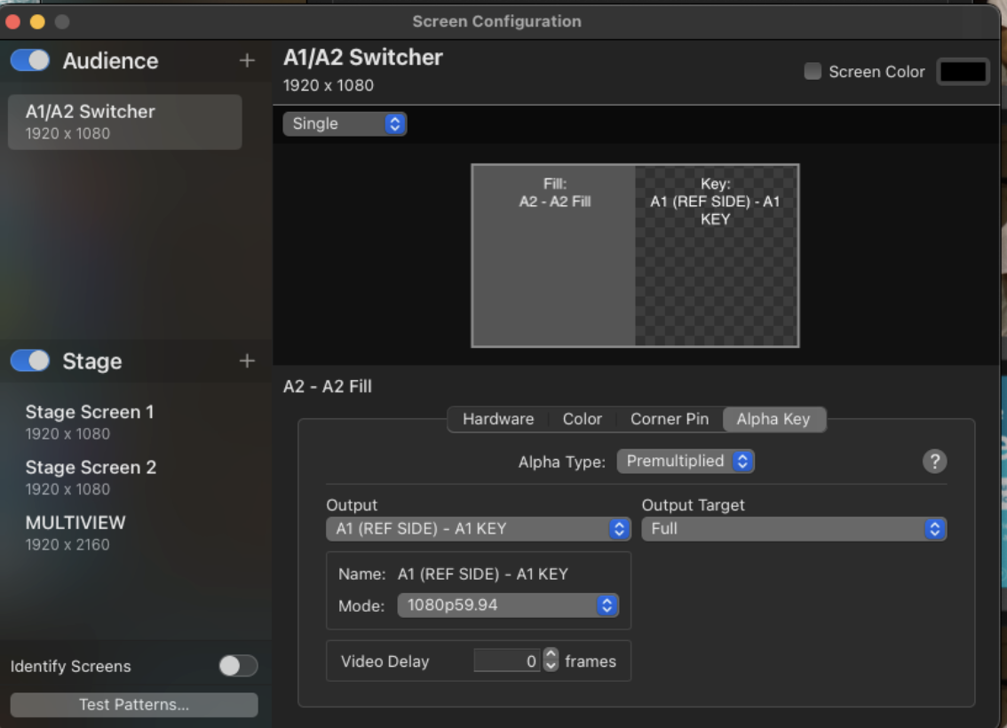
Task: Enable the Identify Screens switch
Action: [x=238, y=666]
